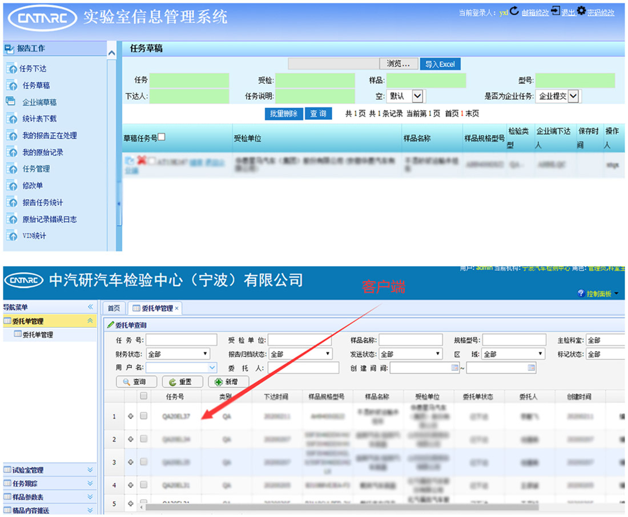Check the checkbox for row 2 in 委托单 table
This screenshot has width=628, height=517.
144,439
